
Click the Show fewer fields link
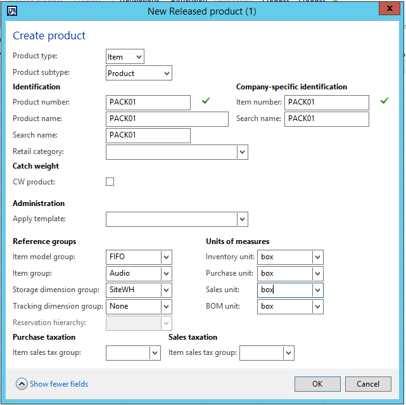(59, 384)
